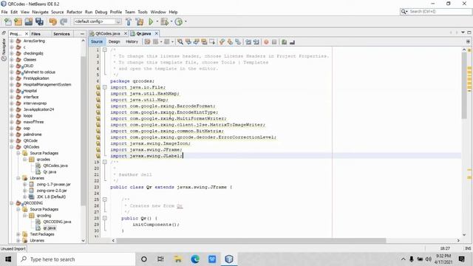Collapse the import block fold at line 7

pos(105,87)
